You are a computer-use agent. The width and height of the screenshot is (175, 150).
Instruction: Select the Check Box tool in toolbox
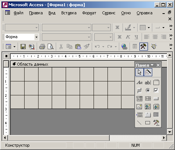[156, 91]
